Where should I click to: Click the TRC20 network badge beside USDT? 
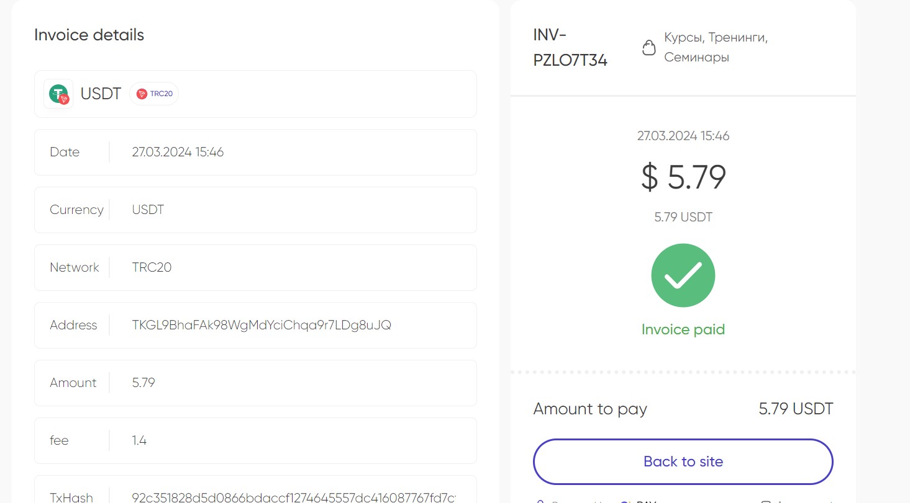pos(154,94)
